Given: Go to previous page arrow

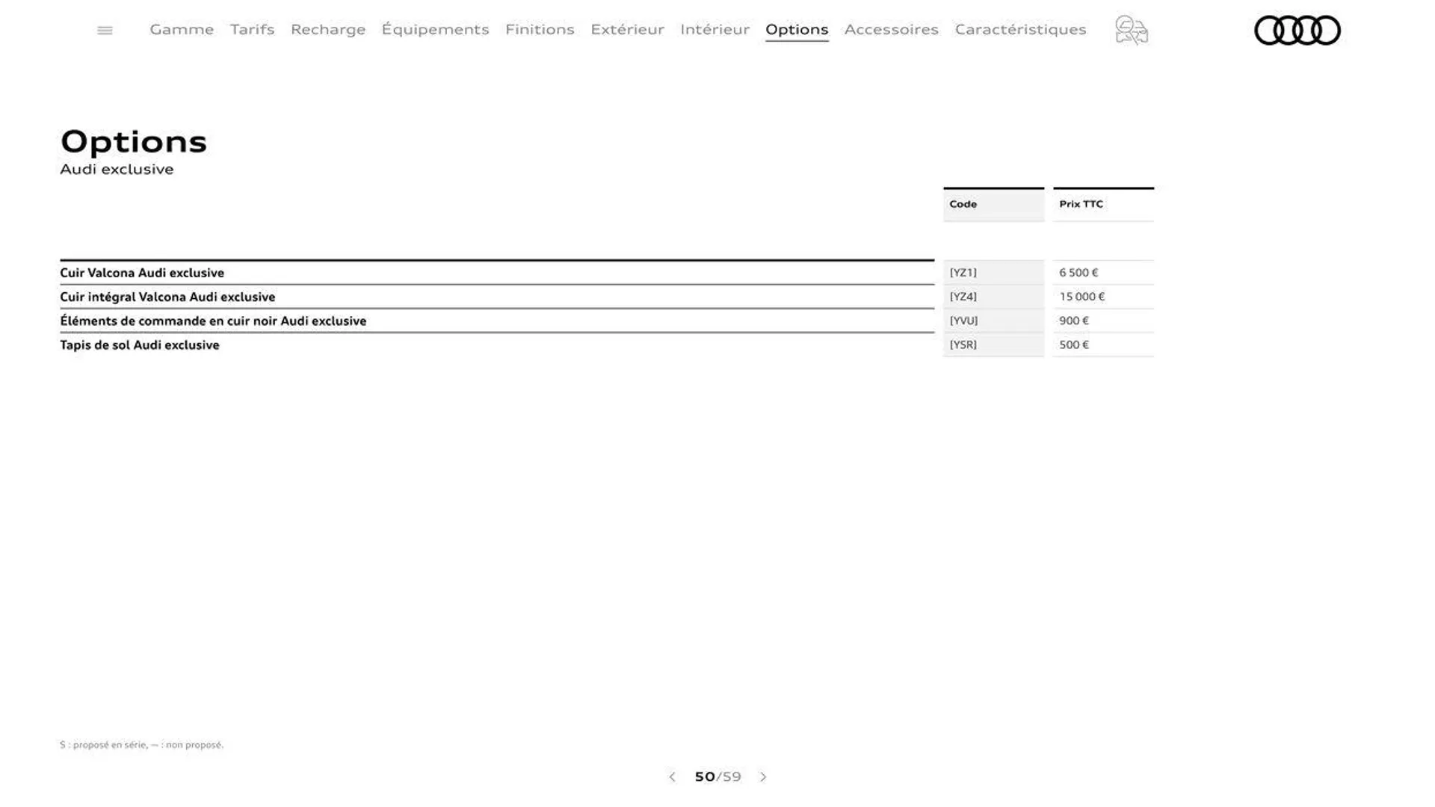Looking at the screenshot, I should pyautogui.click(x=672, y=777).
